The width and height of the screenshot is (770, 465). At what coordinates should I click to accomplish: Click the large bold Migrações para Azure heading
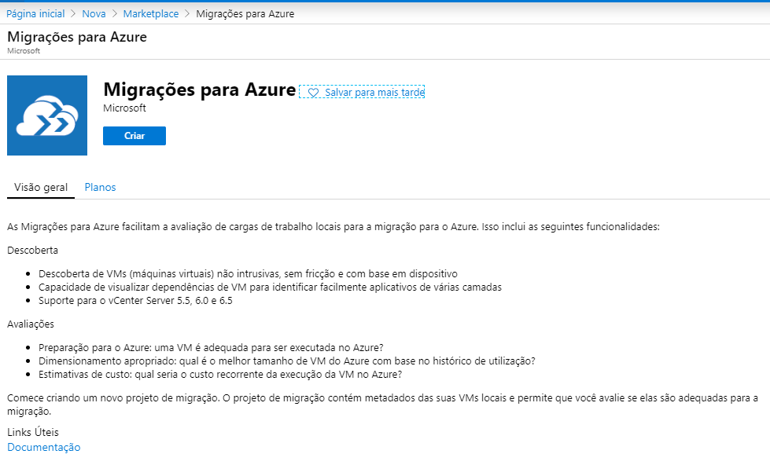pos(199,90)
